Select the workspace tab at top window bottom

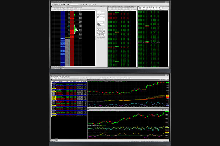pos(59,68)
